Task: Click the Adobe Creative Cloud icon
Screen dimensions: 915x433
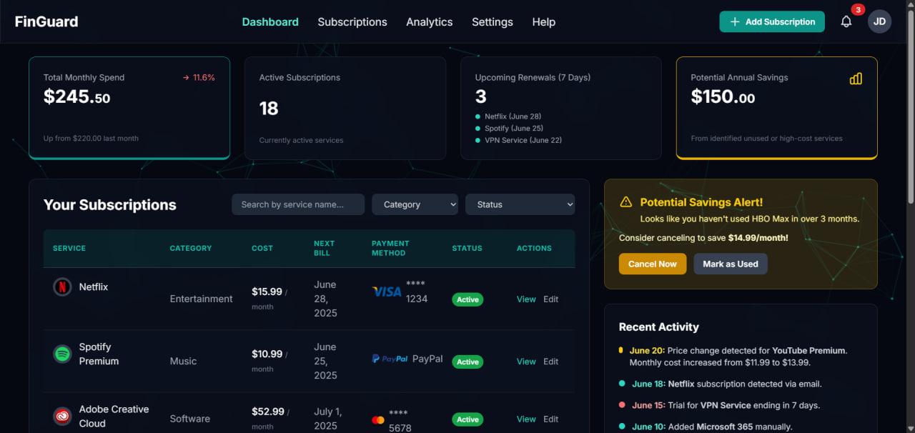Action: click(x=62, y=416)
